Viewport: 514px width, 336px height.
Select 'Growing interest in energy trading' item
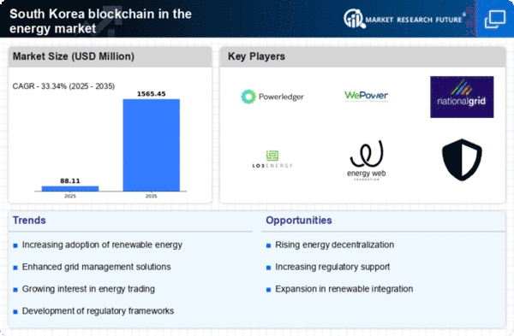point(88,289)
